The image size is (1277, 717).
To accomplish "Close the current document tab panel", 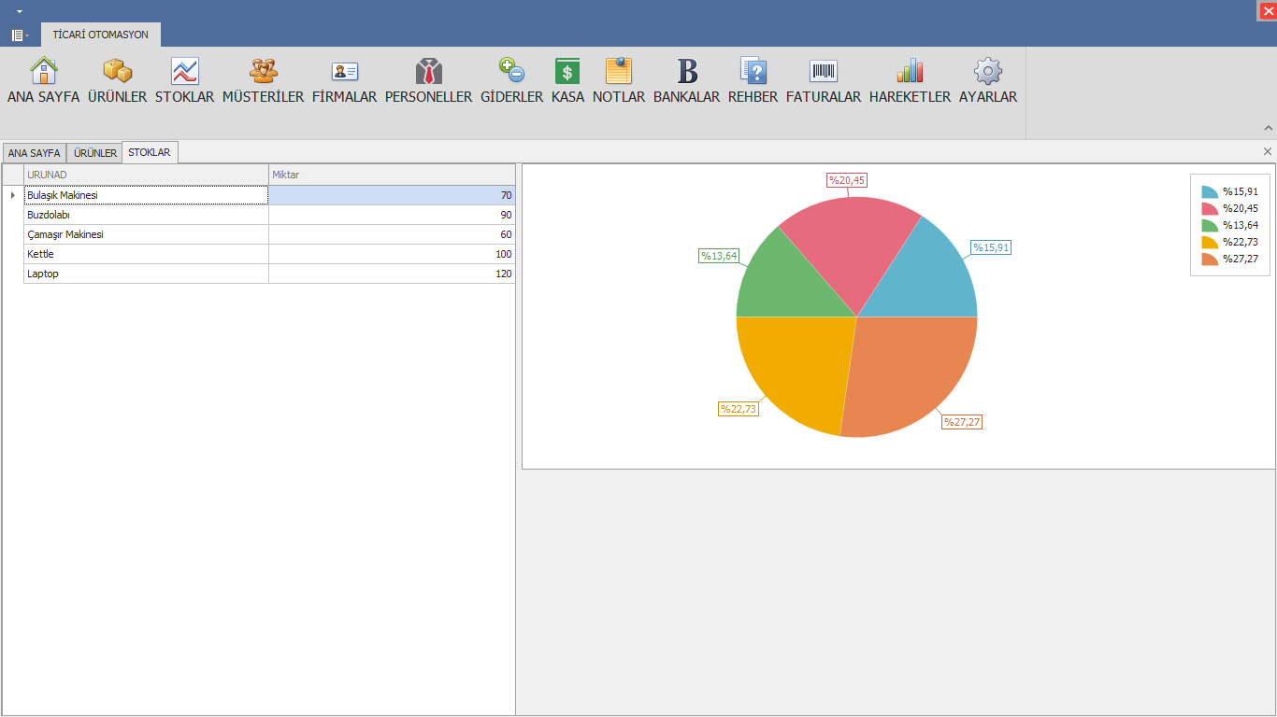I will (1268, 151).
